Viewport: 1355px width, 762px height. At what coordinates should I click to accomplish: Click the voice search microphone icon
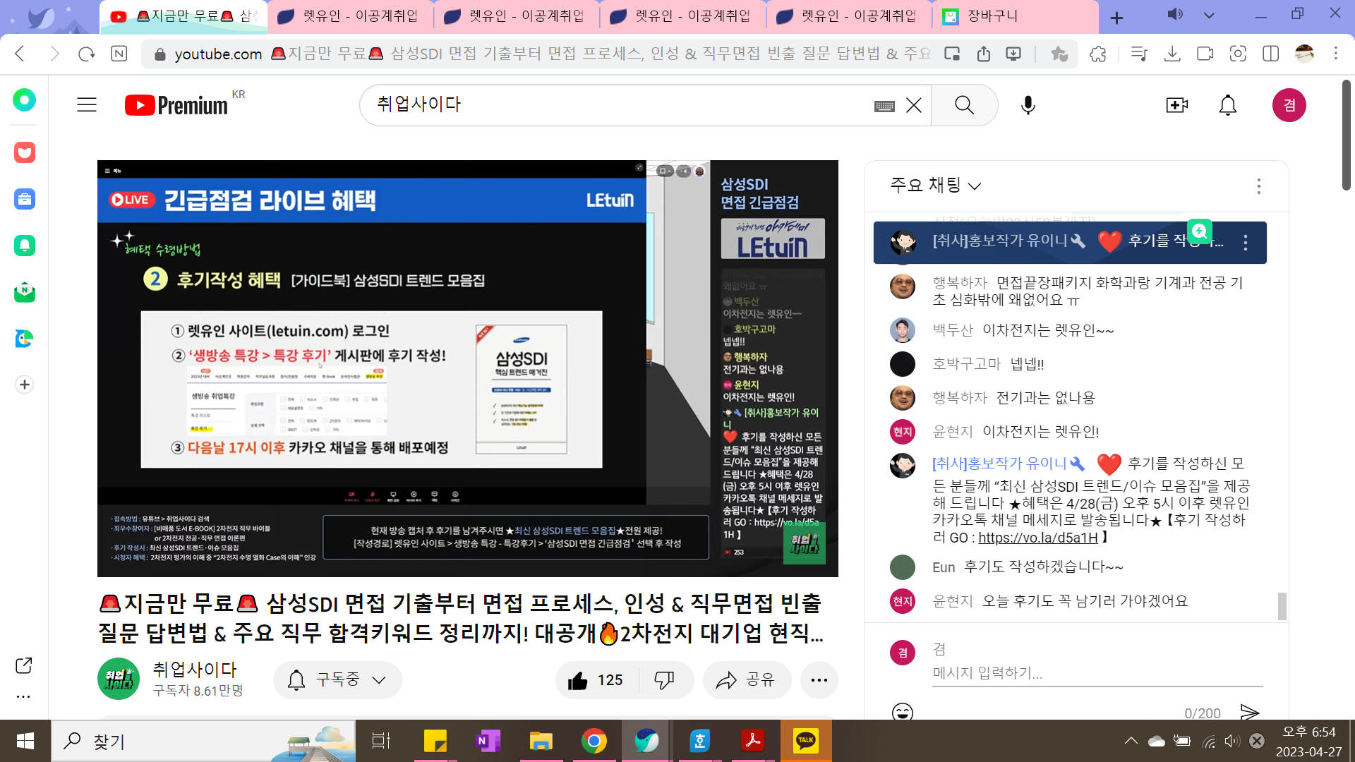[x=1028, y=105]
